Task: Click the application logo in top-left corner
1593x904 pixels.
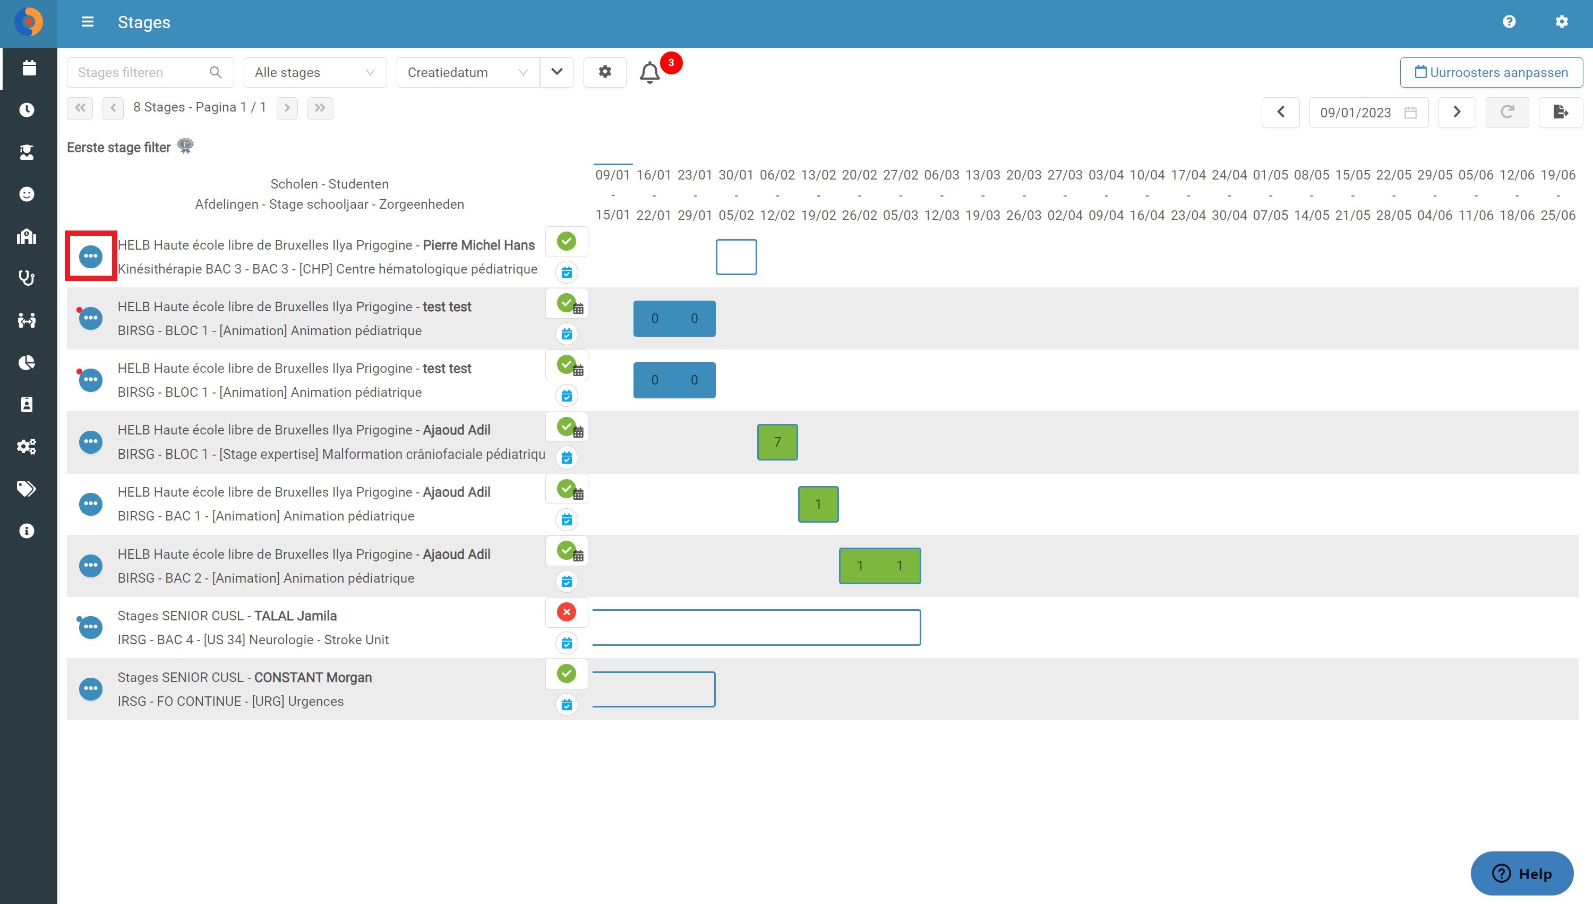Action: [x=29, y=22]
